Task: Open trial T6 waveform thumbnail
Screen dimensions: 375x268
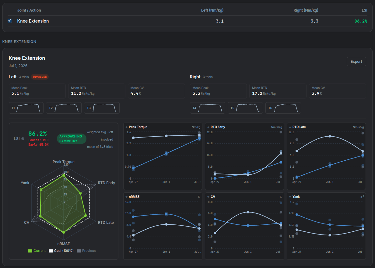Action: 283,108
